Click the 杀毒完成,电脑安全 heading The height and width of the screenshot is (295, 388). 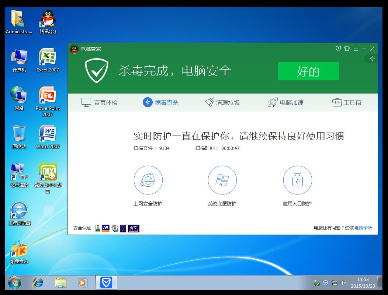(x=175, y=71)
